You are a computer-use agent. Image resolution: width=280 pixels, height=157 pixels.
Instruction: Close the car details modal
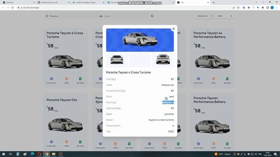[173, 29]
